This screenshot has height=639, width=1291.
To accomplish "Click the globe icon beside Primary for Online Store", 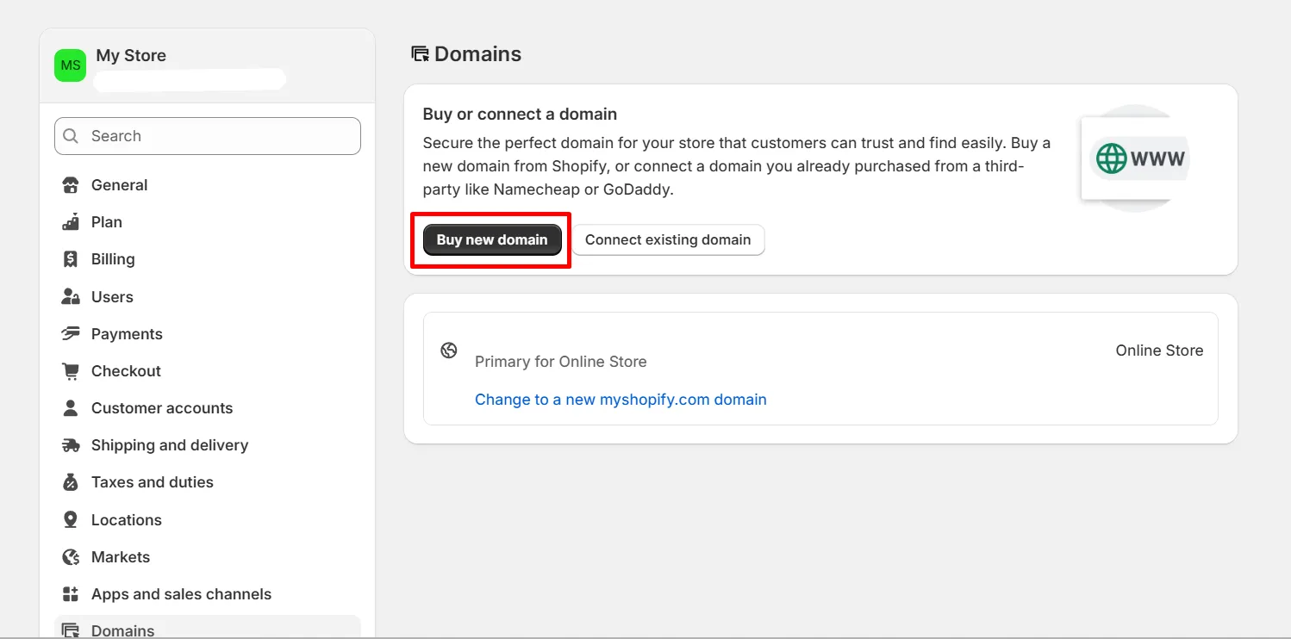I will pos(449,351).
